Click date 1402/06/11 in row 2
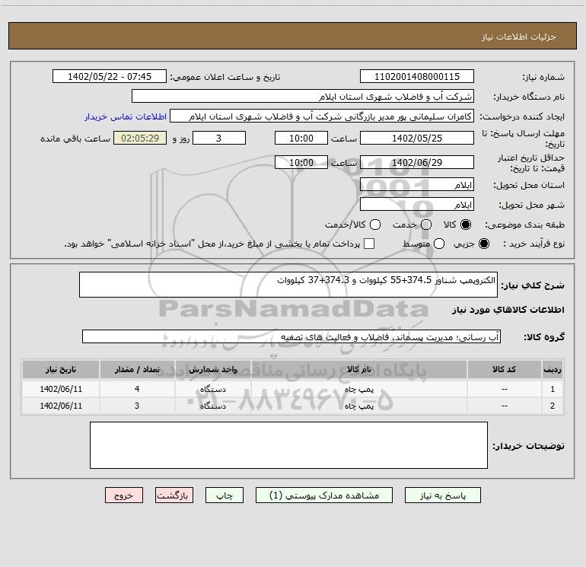 pyautogui.click(x=61, y=406)
